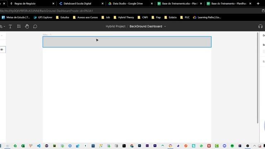Open shape tool dropdown arrow
Image resolution: width=265 pixels, height=149 pixels.
tap(4, 26)
